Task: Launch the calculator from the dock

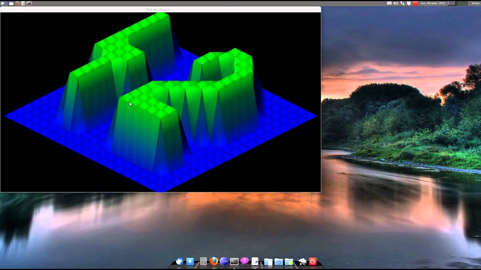Action: (x=203, y=261)
